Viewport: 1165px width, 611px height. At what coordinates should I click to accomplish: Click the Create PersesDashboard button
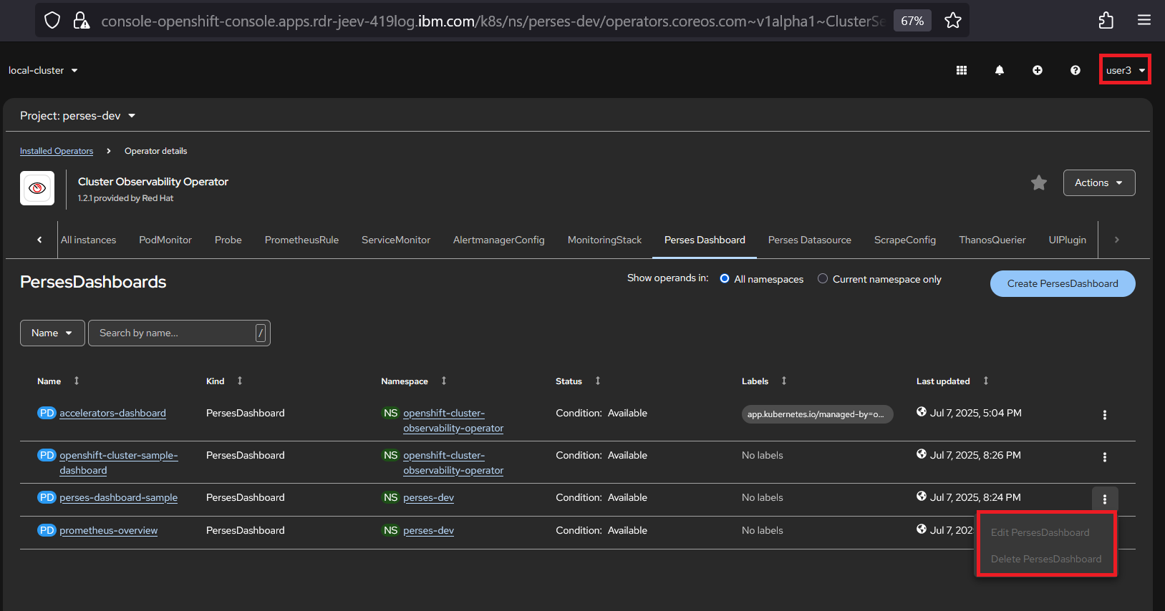point(1062,283)
